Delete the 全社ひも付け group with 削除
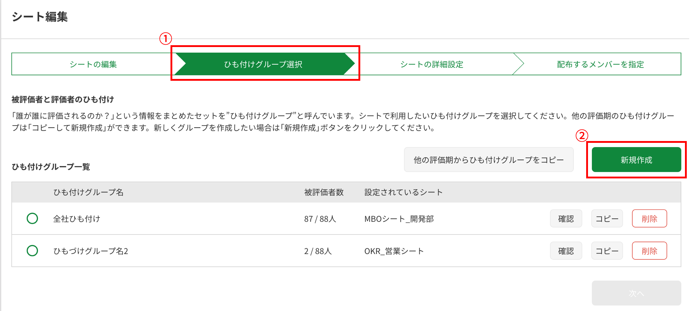691x311 pixels. click(649, 218)
